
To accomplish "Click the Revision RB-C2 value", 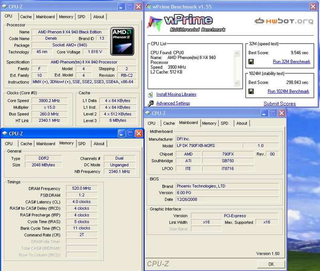I will [127, 76].
